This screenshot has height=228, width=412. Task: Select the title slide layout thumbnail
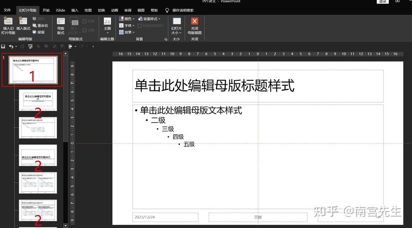[38, 100]
